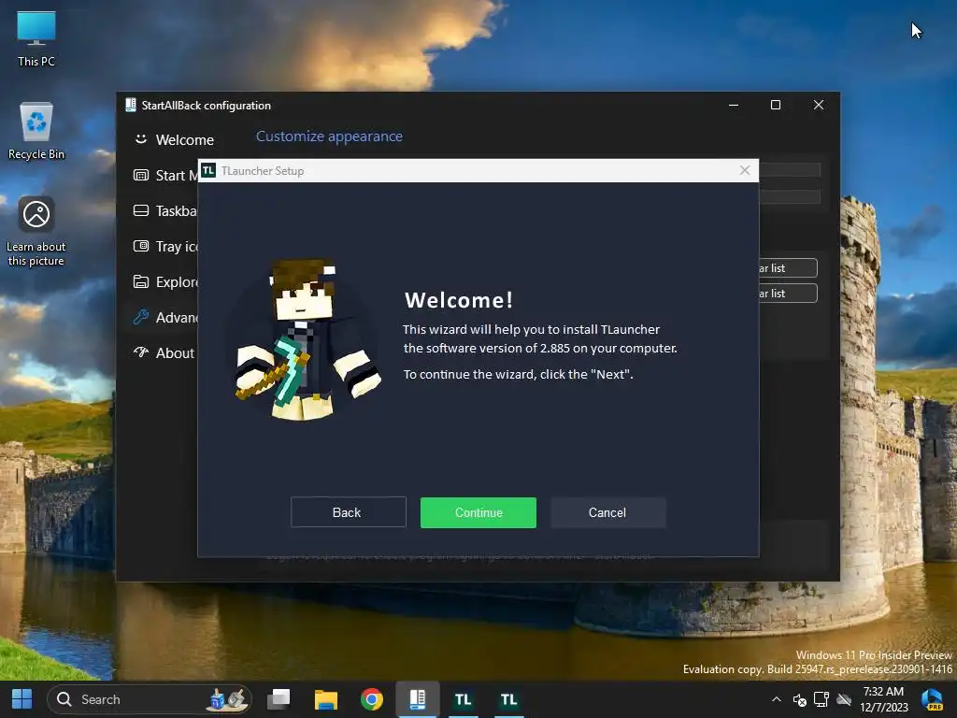Click the cloud-off tray icon beside the clock
This screenshot has height=718, width=957.
pyautogui.click(x=844, y=699)
